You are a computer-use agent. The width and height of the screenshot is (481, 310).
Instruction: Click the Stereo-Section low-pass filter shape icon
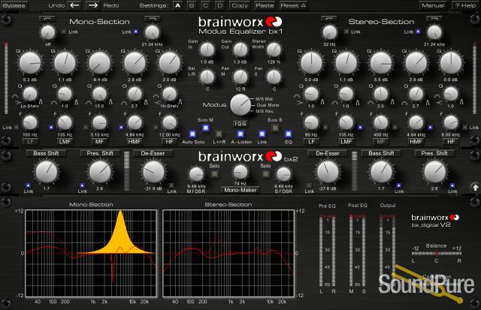434,19
